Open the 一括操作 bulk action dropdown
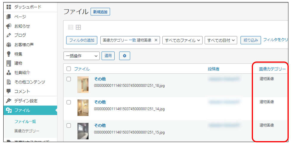292x145 pixels. click(81, 56)
